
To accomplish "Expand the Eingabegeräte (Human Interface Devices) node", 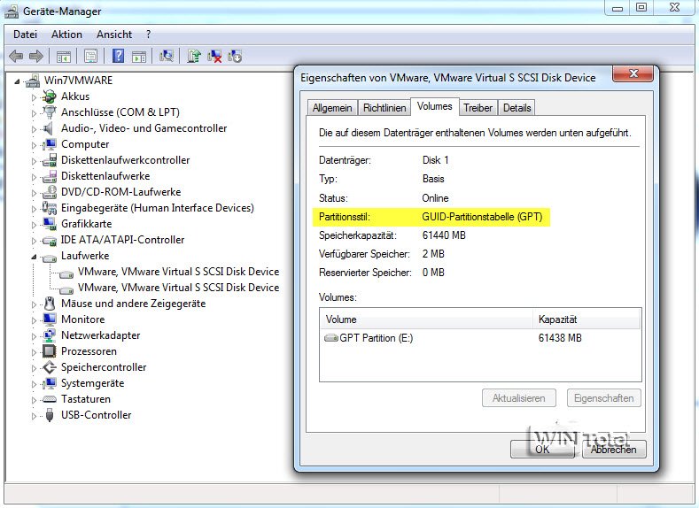I will 34,208.
